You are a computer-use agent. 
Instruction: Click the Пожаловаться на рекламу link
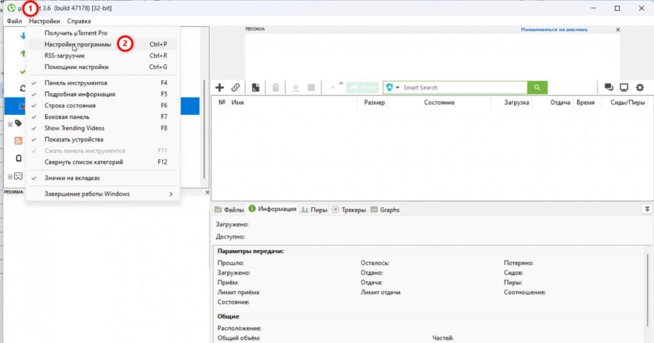point(554,29)
